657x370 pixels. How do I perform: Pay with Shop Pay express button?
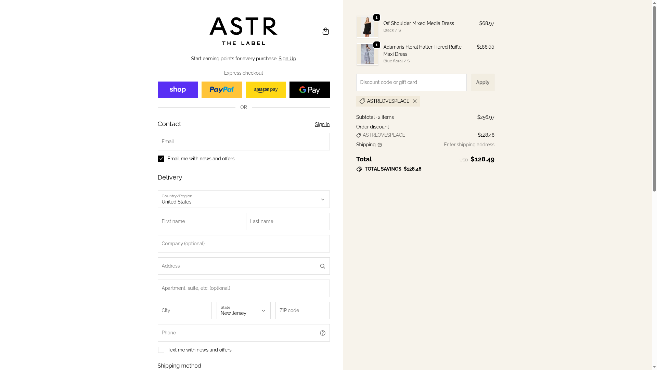[178, 90]
